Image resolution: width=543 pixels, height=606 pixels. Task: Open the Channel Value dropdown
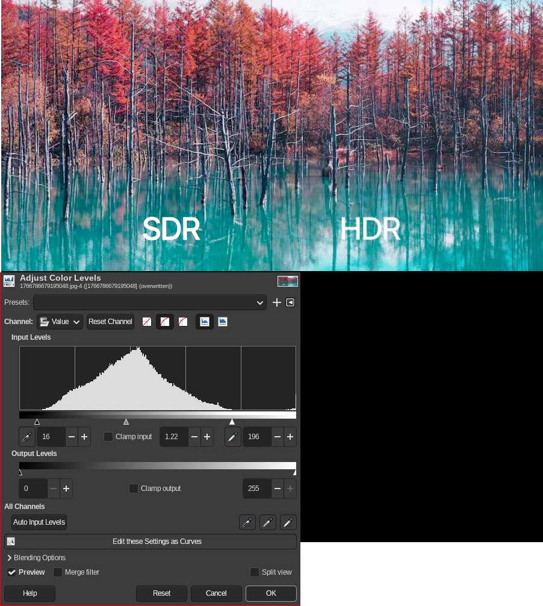(x=60, y=322)
